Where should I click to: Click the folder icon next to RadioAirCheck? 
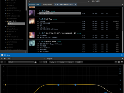(7, 29)
